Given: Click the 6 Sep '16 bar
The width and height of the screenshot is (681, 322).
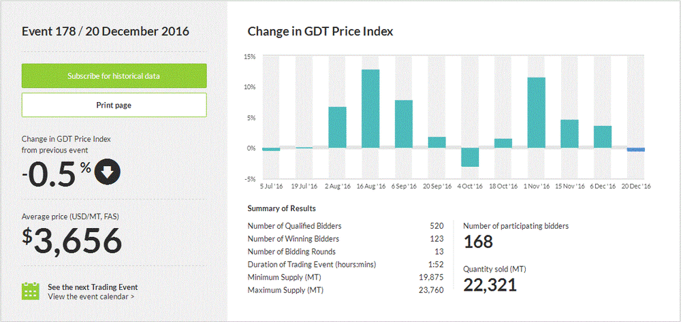Looking at the screenshot, I should pyautogui.click(x=404, y=124).
